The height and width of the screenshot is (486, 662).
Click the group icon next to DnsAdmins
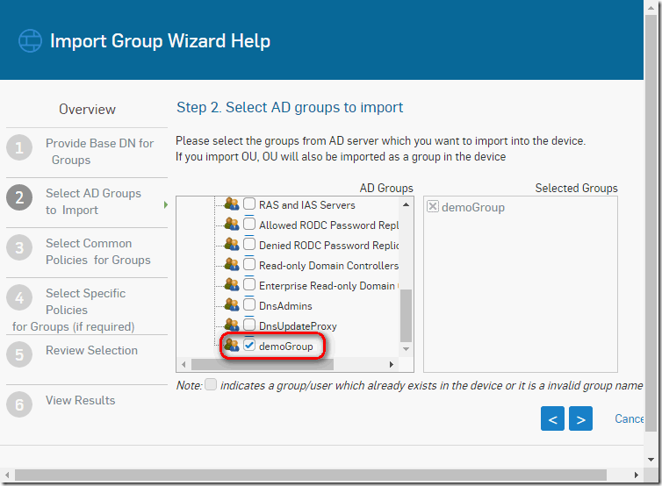(x=232, y=304)
